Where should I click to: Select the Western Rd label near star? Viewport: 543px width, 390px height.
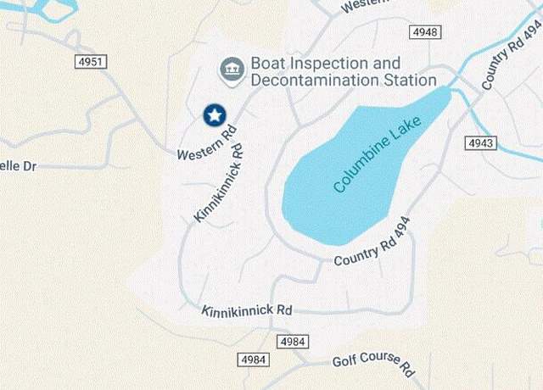click(x=207, y=143)
